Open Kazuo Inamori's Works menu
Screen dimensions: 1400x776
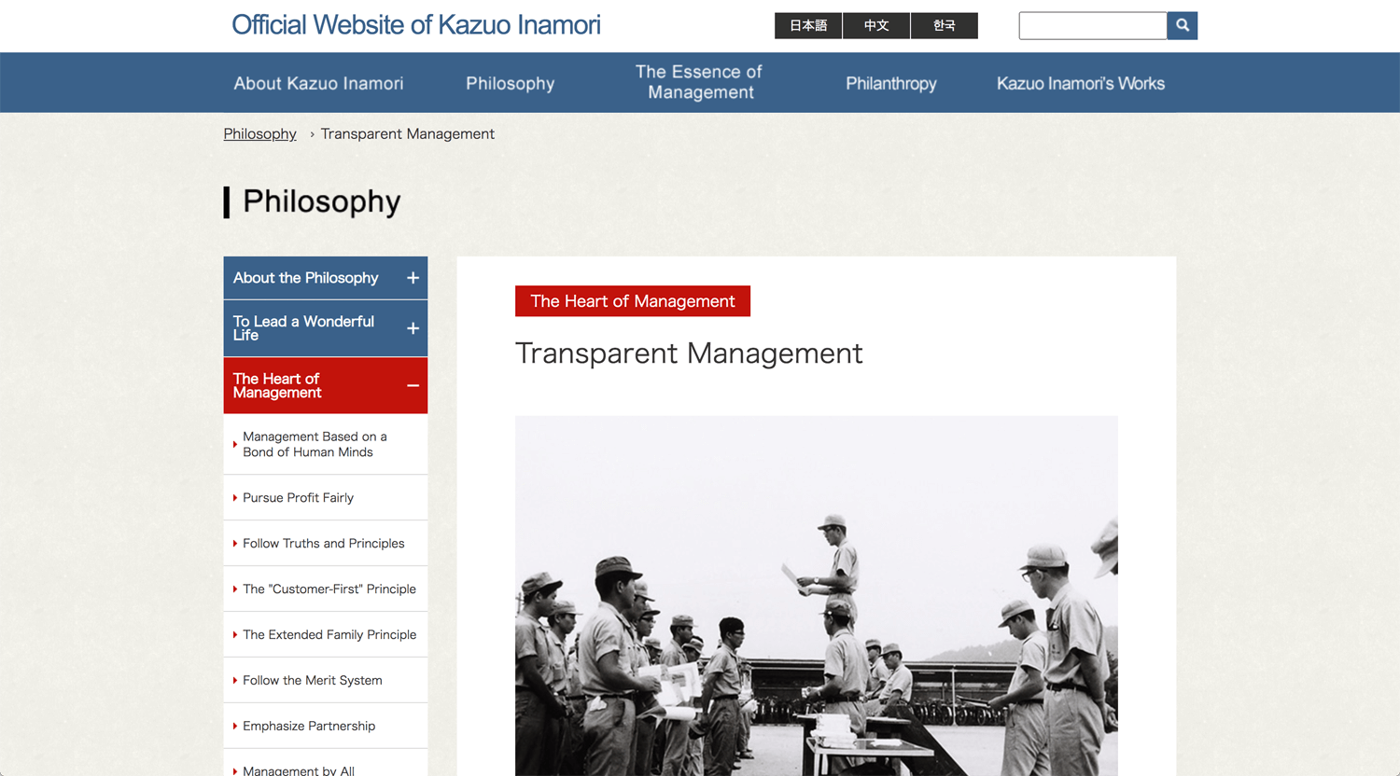click(x=1081, y=83)
